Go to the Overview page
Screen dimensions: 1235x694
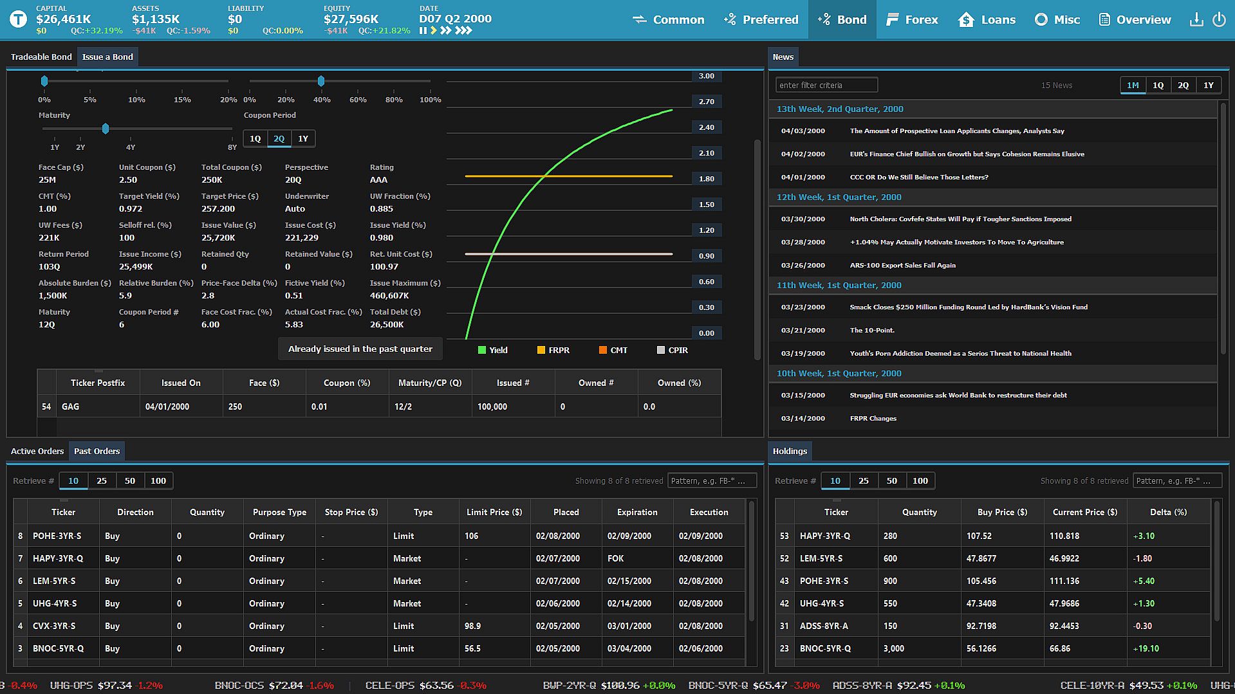(x=1135, y=20)
